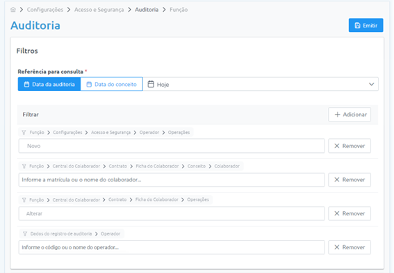Focus the operador código or name field
394x273 pixels.
172,247
